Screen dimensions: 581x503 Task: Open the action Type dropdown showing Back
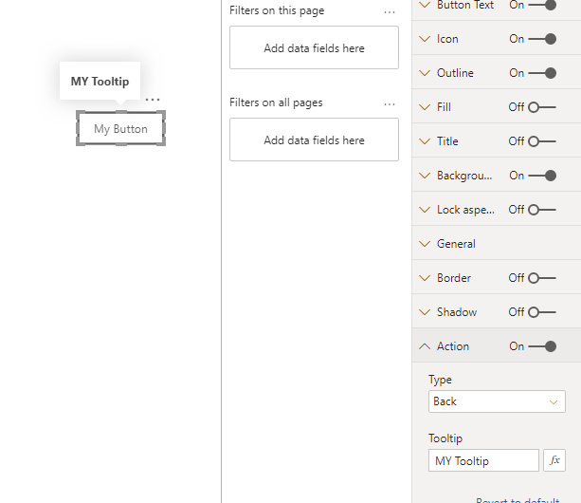(497, 401)
